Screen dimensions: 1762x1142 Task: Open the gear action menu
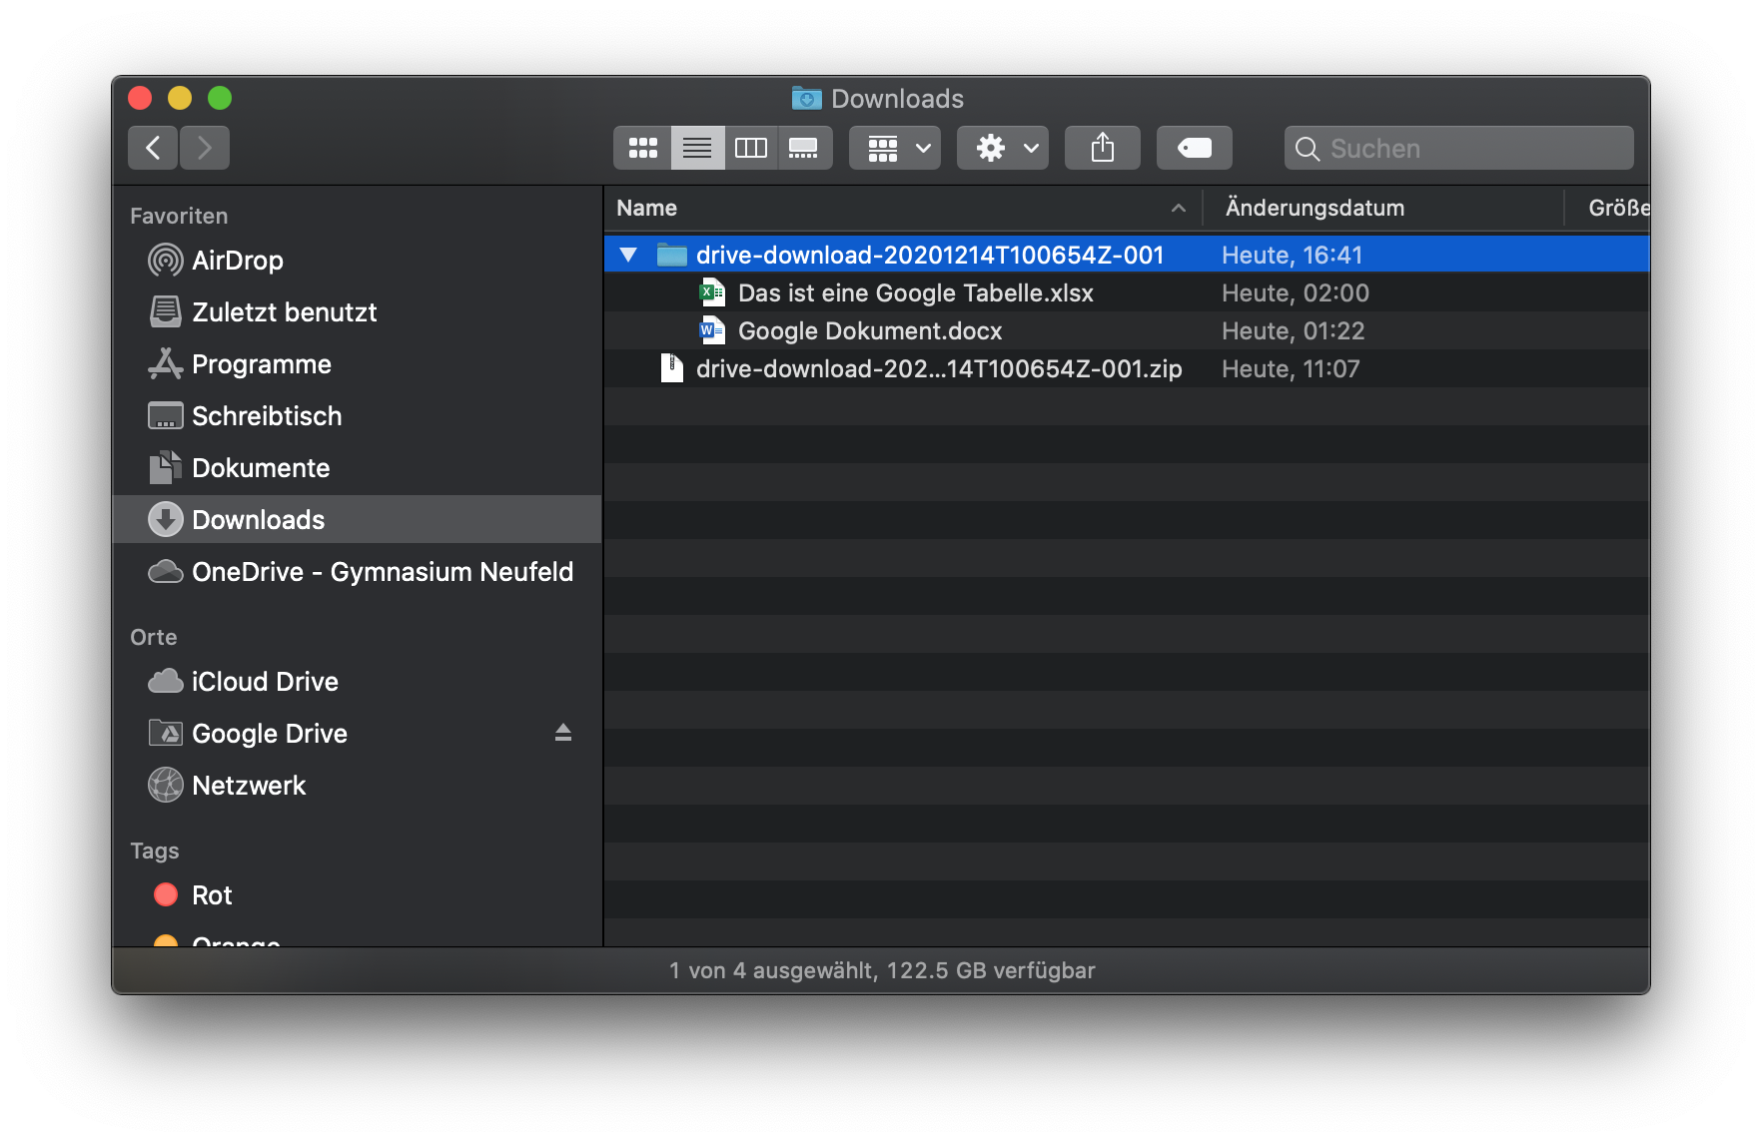tap(1002, 148)
